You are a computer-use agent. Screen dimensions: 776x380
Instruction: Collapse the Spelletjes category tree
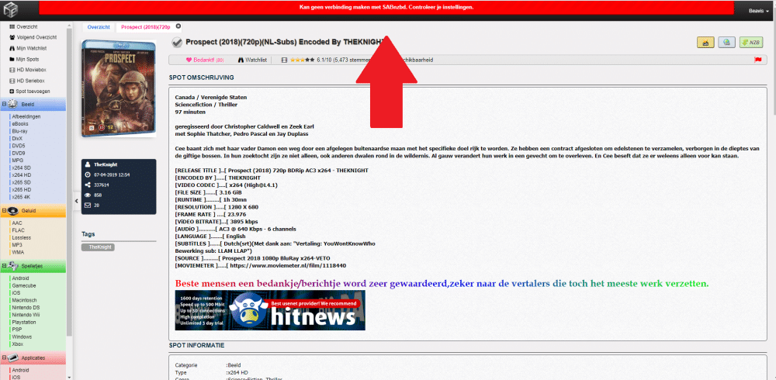pos(4,266)
